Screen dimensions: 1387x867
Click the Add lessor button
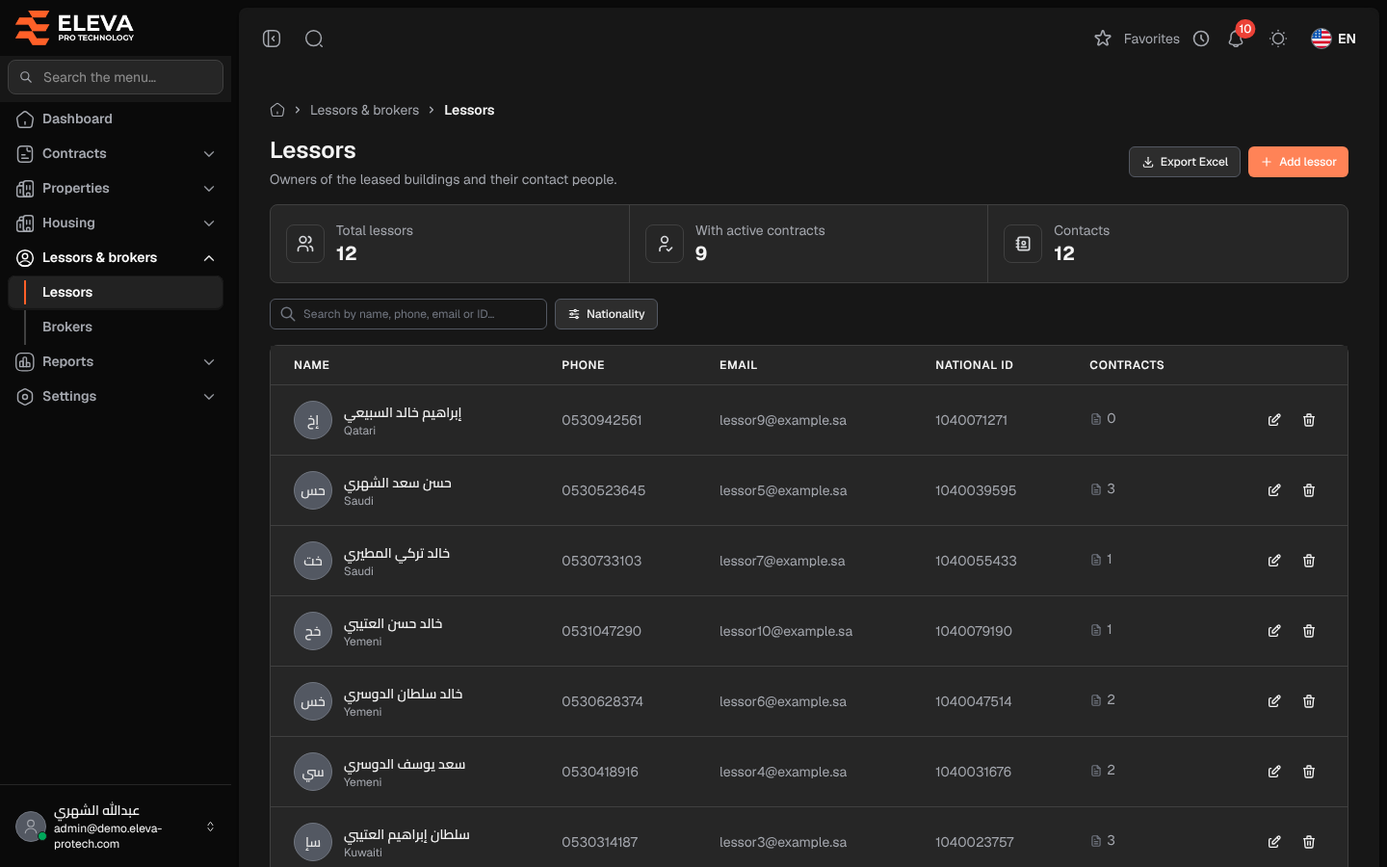point(1298,162)
